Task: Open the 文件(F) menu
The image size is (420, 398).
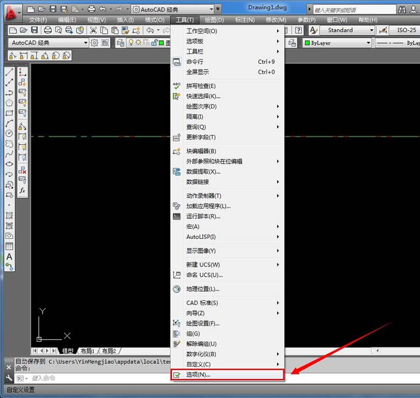Action: (38, 20)
